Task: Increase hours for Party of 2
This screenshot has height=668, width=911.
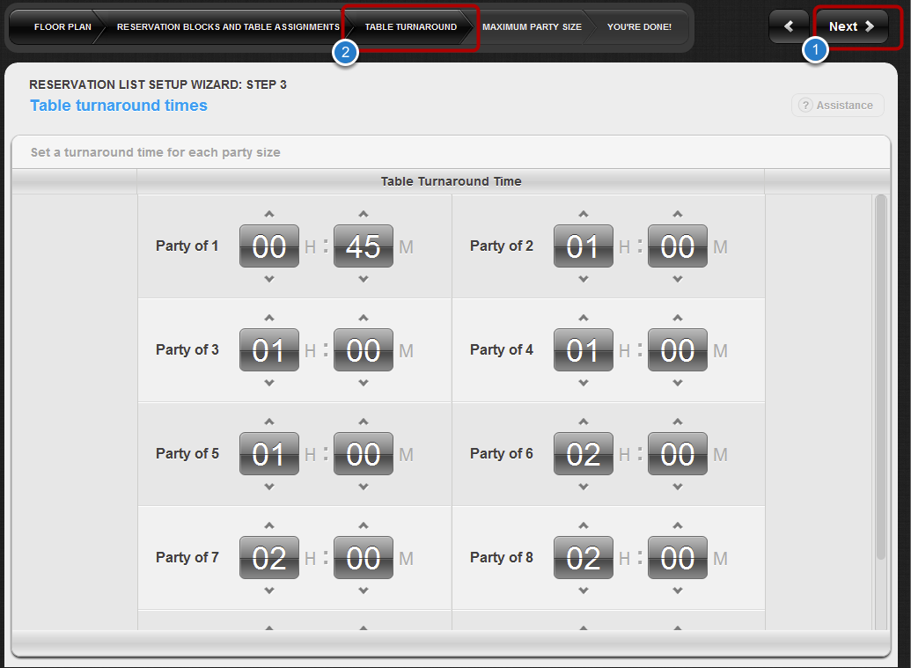Action: click(x=584, y=214)
